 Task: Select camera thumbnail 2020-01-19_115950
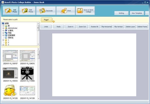27,73
